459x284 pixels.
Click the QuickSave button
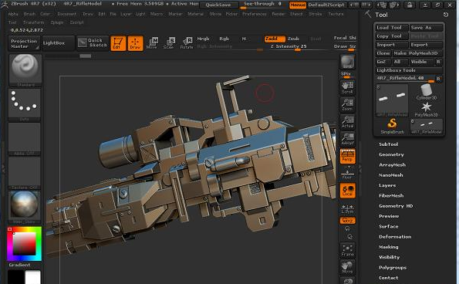pos(218,5)
